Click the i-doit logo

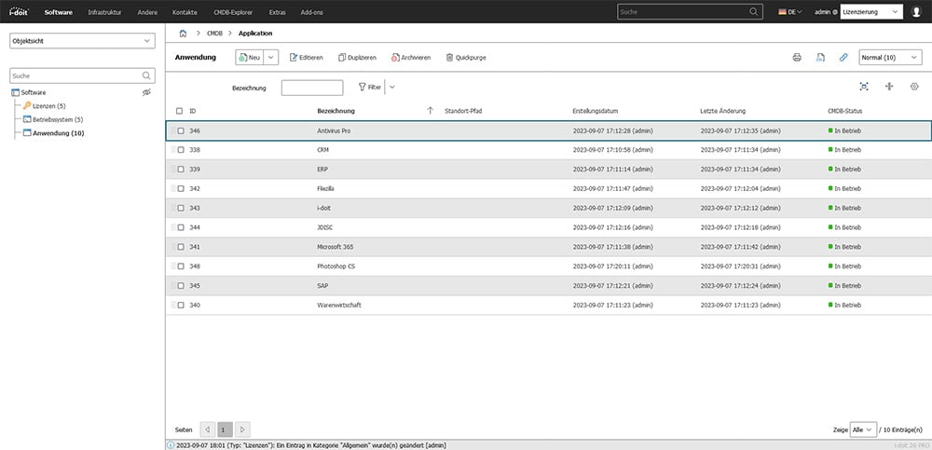coord(19,11)
